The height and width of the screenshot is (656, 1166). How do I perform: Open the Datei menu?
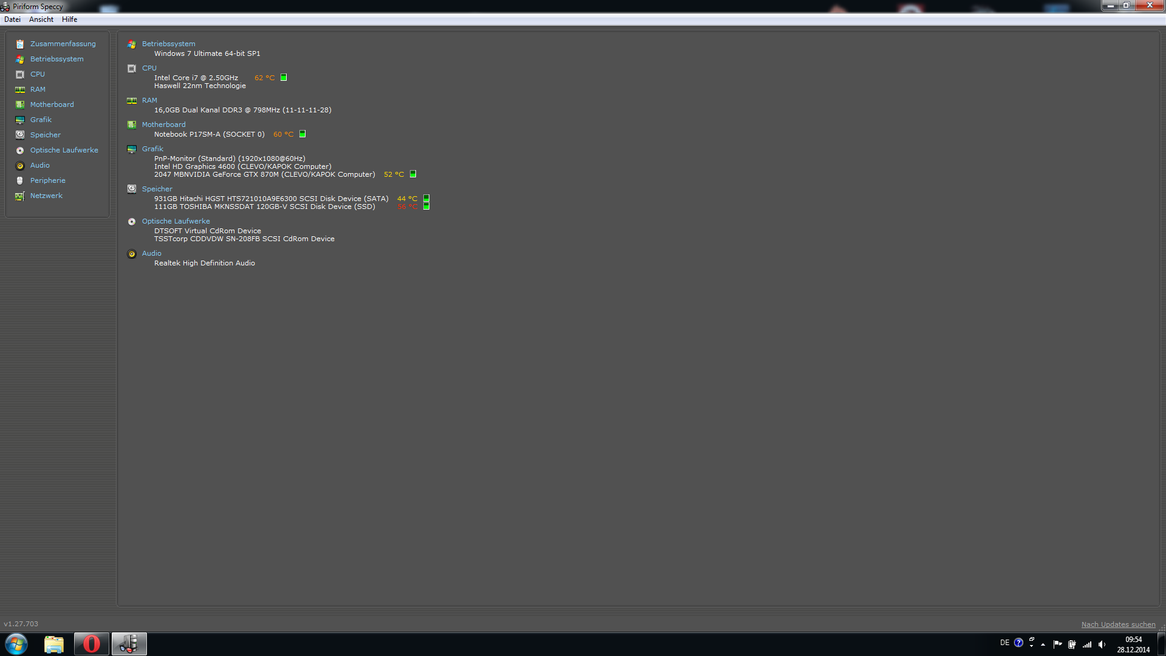click(x=12, y=19)
